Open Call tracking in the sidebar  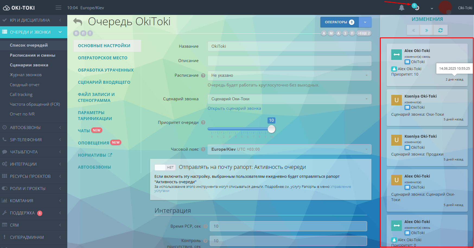pos(21,95)
